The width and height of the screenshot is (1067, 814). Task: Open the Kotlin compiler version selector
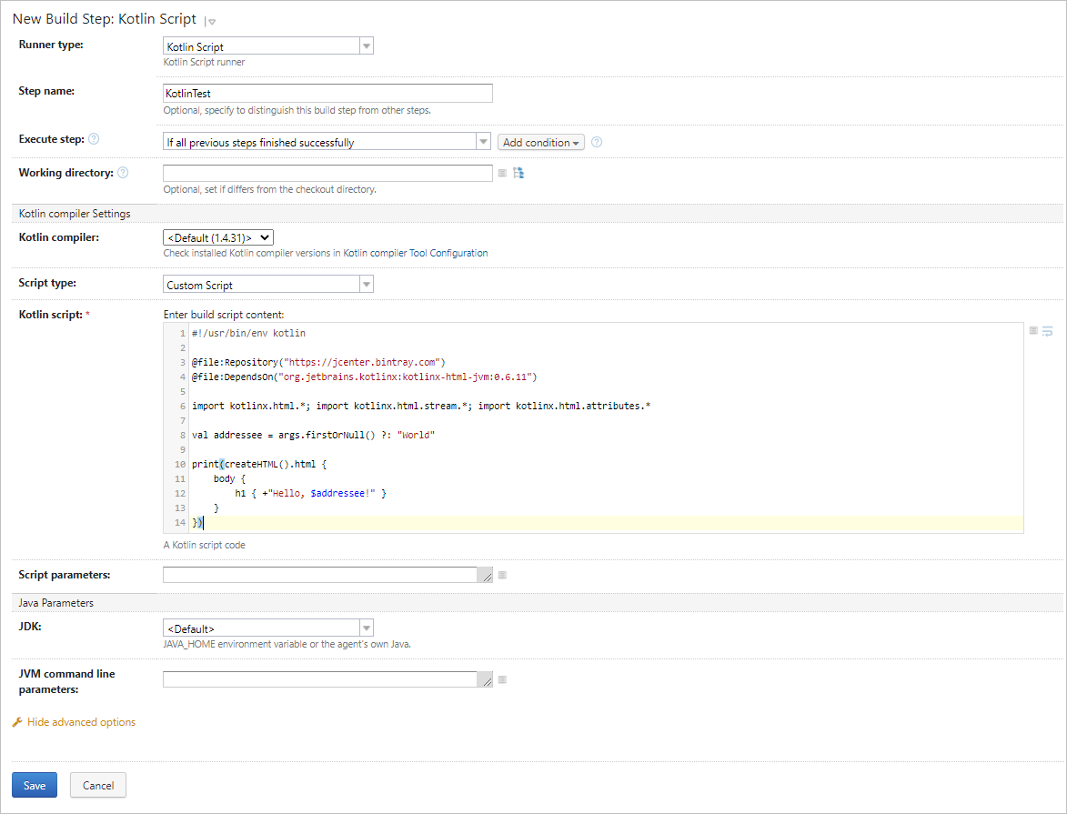point(218,237)
